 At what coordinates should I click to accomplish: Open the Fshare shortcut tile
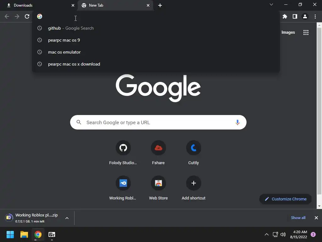pyautogui.click(x=158, y=153)
